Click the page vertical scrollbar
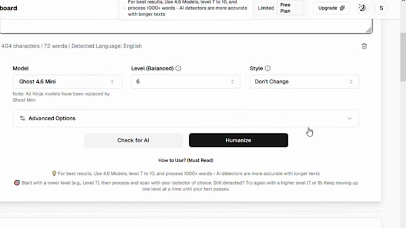Screen dimensions: 406x228 coord(403,57)
